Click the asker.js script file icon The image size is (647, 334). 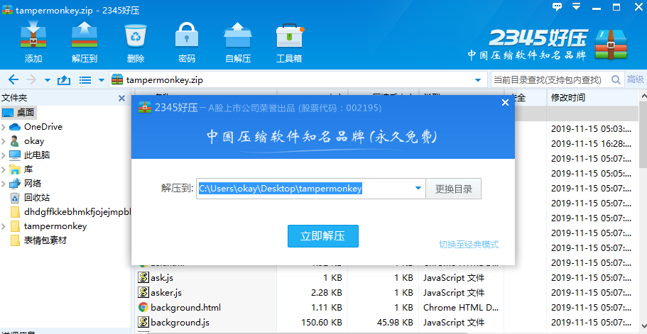(x=143, y=293)
